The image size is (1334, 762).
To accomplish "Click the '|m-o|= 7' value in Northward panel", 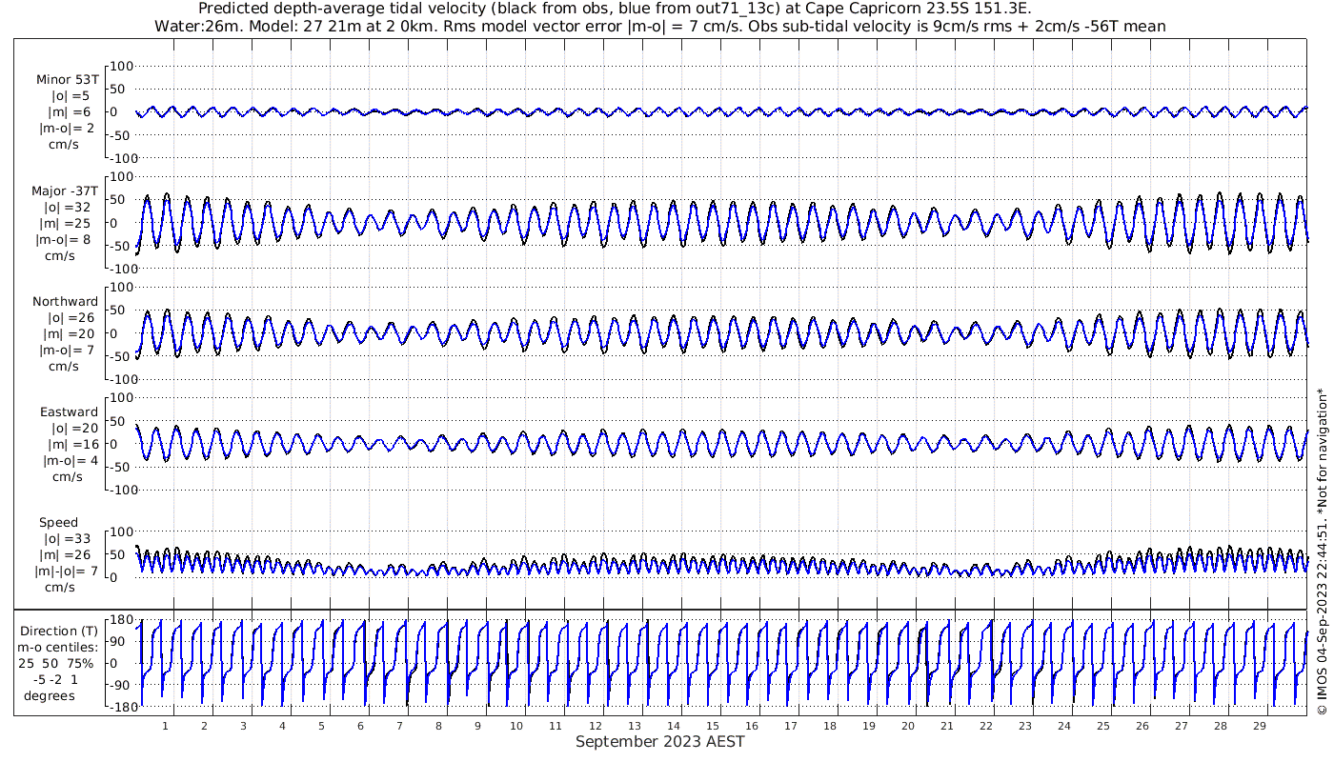I will (x=67, y=350).
